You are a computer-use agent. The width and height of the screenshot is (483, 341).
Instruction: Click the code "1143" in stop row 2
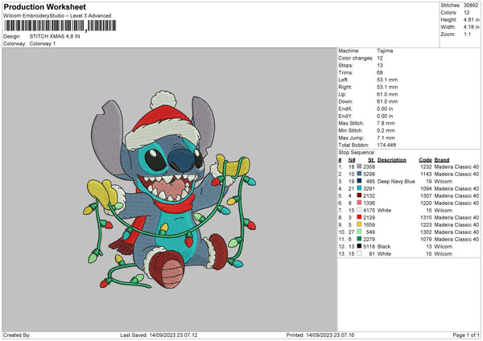click(x=426, y=174)
